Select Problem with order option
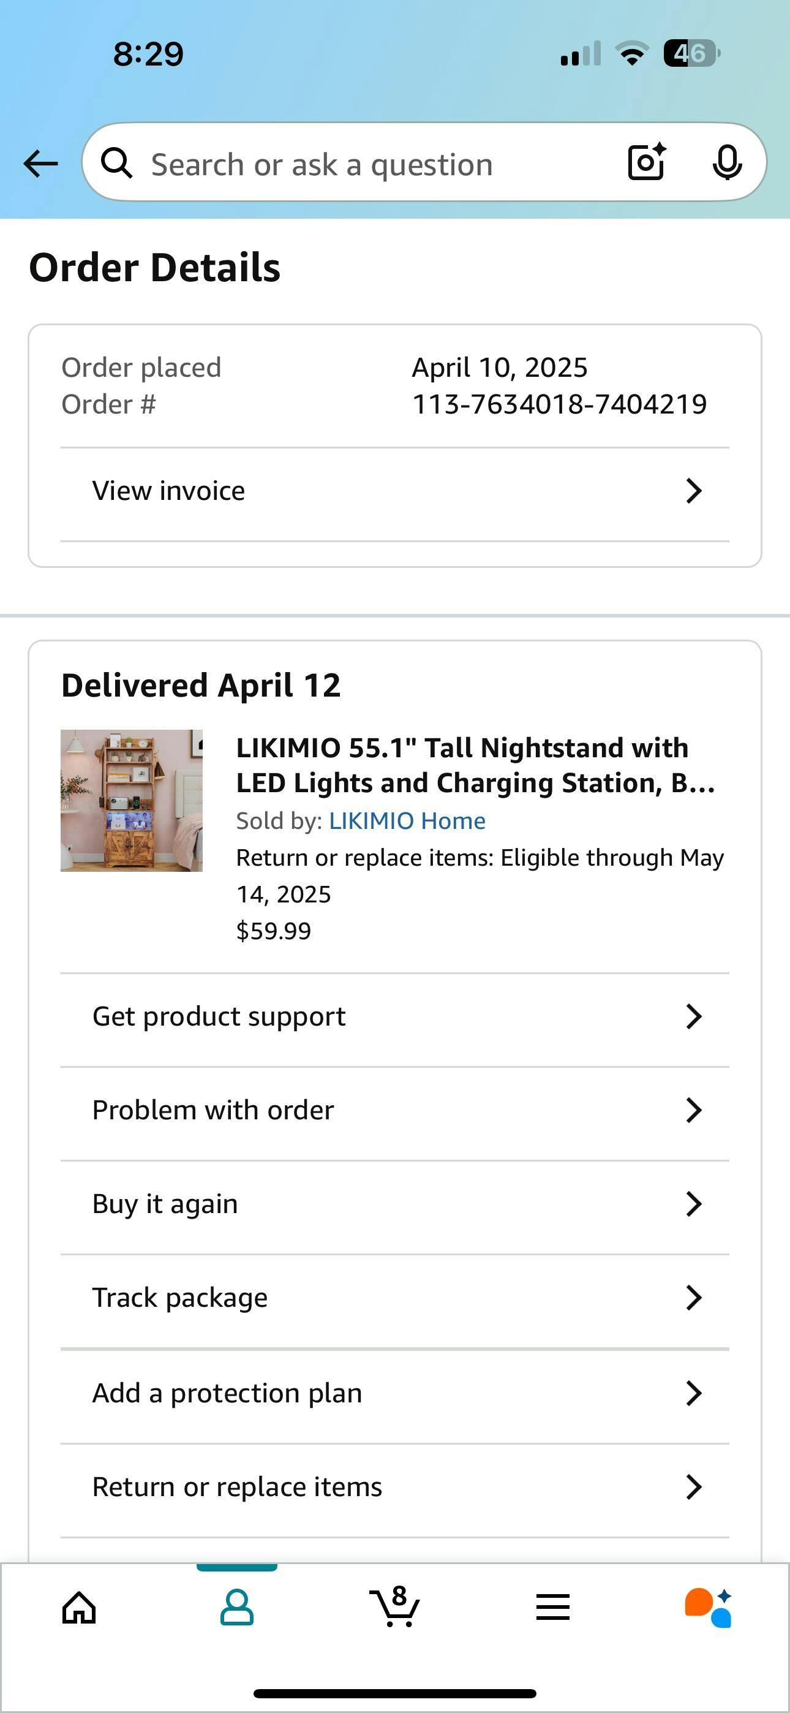 tap(213, 1111)
